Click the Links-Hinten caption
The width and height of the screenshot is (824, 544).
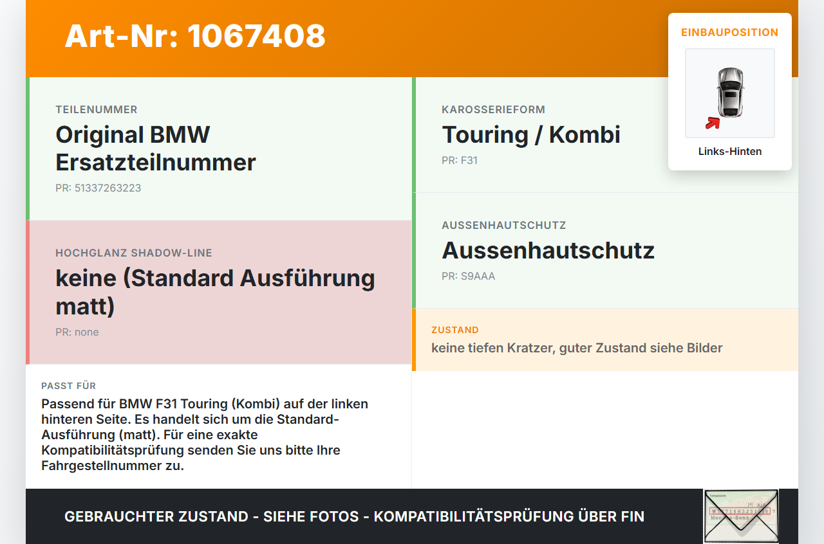[730, 152]
